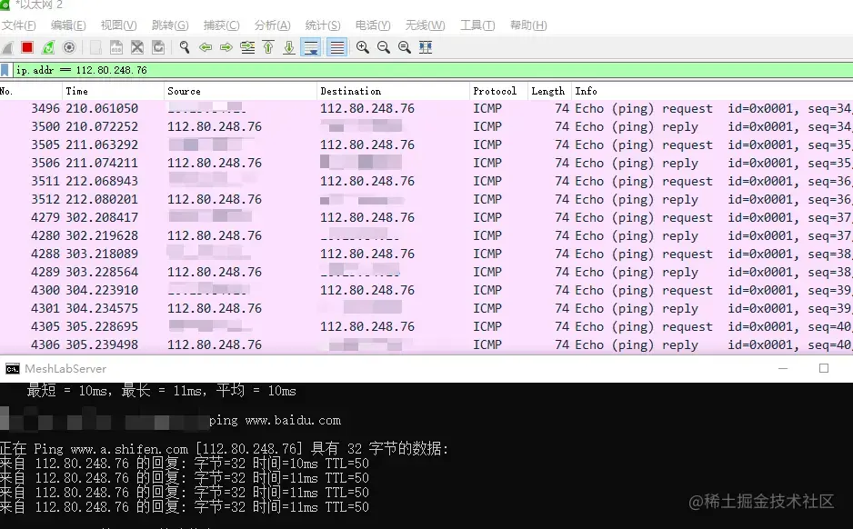The height and width of the screenshot is (529, 853).
Task: Go back to previous packet arrow
Action: pyautogui.click(x=206, y=48)
